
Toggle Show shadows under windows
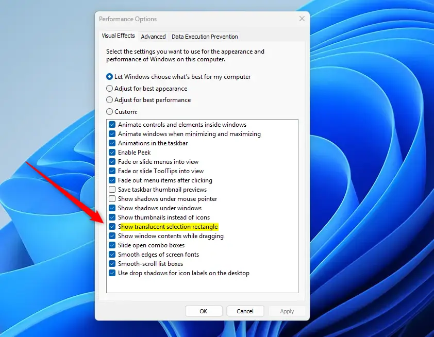point(112,208)
